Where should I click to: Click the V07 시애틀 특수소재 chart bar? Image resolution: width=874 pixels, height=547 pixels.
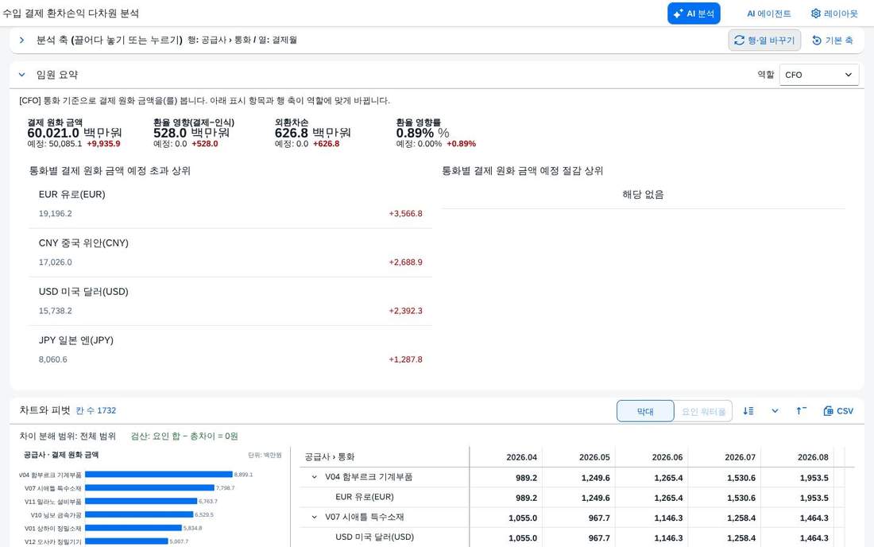[x=150, y=488]
